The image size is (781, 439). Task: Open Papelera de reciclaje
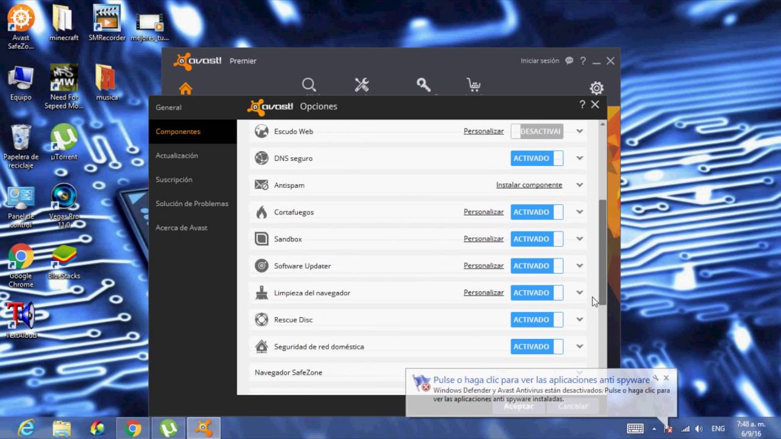[21, 146]
